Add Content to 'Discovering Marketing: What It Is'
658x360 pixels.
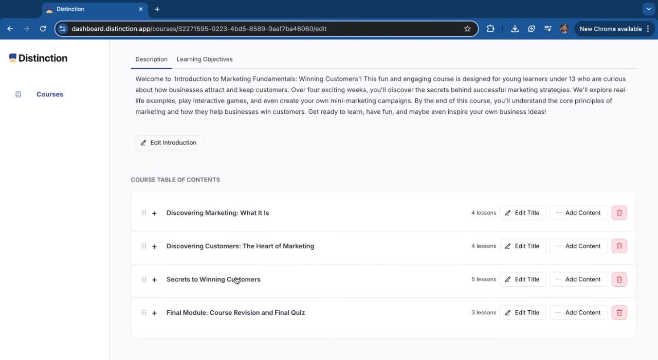pos(578,213)
